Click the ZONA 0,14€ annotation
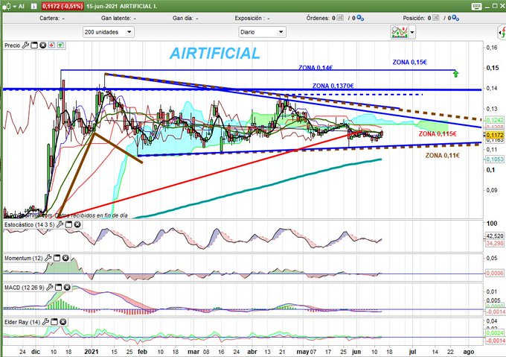Screen dimensions: 506x357 click(316, 68)
